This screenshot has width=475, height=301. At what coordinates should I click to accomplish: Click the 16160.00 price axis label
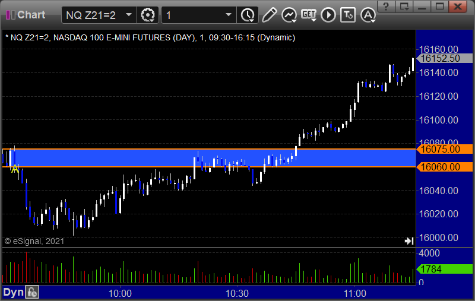click(x=438, y=49)
